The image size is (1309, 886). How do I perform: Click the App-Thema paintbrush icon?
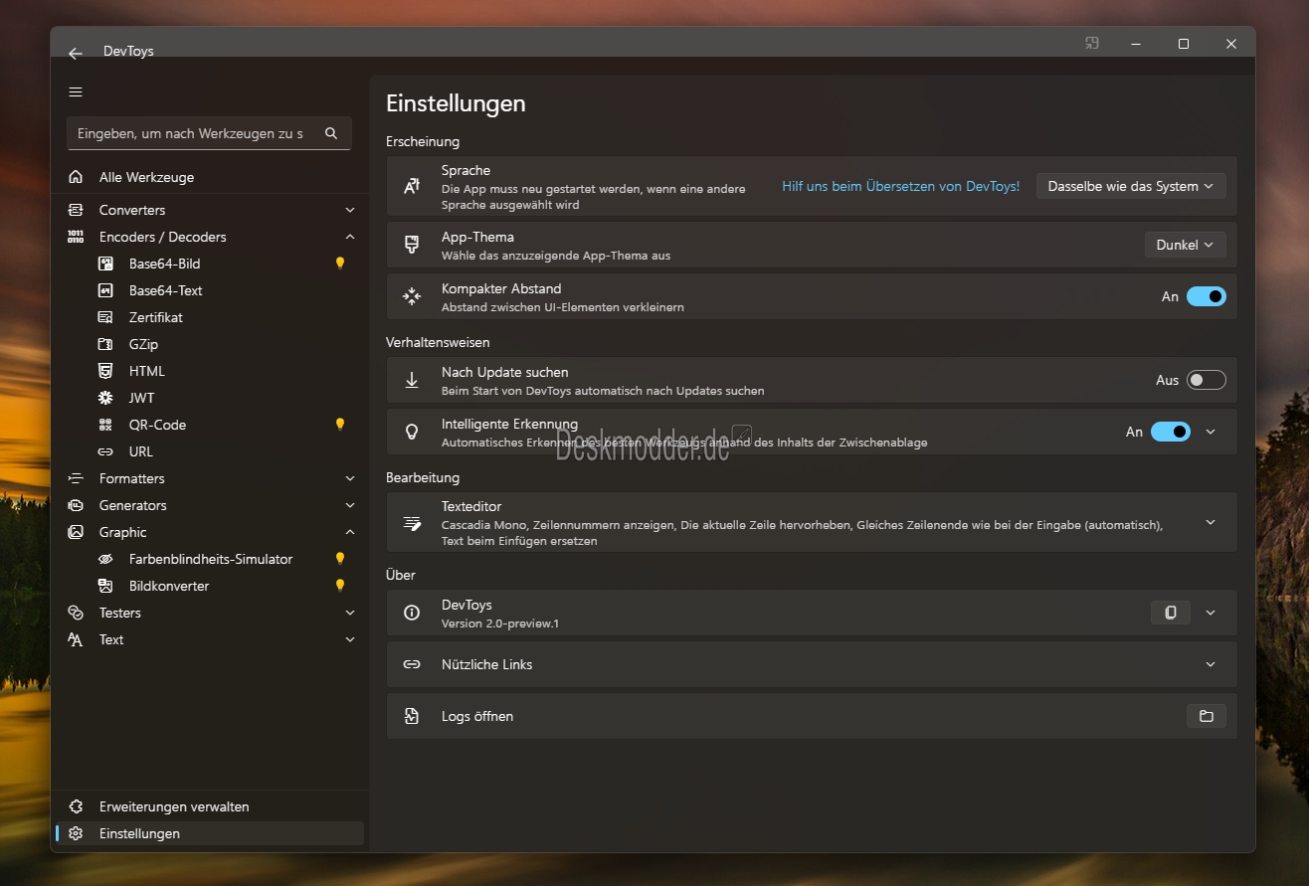412,245
